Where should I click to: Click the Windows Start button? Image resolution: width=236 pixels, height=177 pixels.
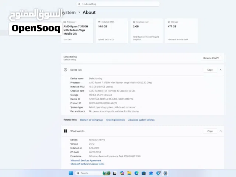[x=71, y=173]
